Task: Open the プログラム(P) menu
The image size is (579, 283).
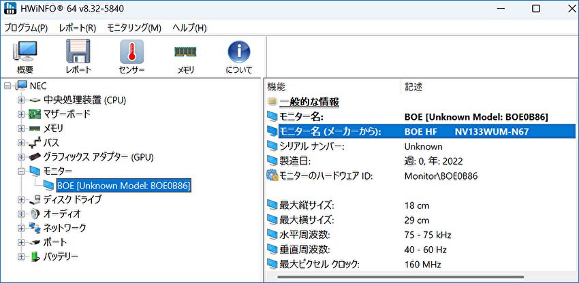Action: pyautogui.click(x=26, y=28)
